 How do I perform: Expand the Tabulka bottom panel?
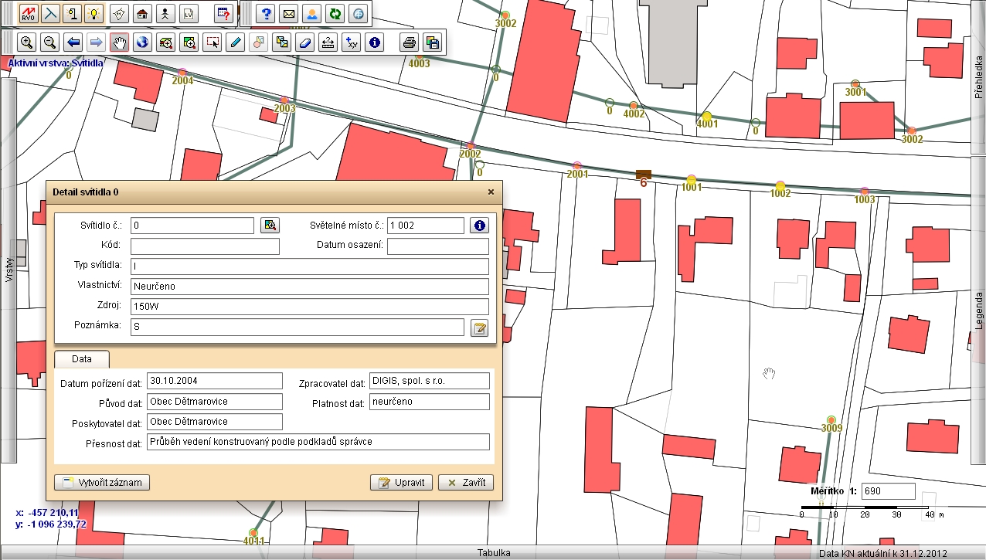click(x=493, y=553)
